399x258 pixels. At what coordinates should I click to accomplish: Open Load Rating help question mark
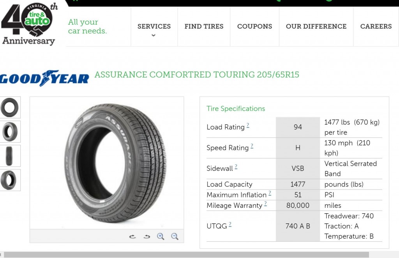pyautogui.click(x=248, y=126)
